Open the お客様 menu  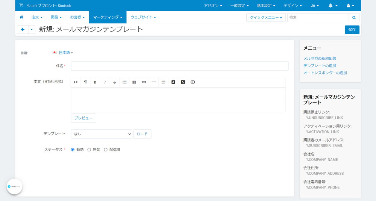click(x=77, y=17)
